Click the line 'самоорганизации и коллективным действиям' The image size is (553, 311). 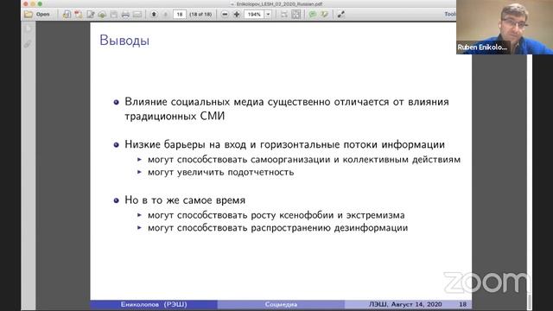pos(304,160)
